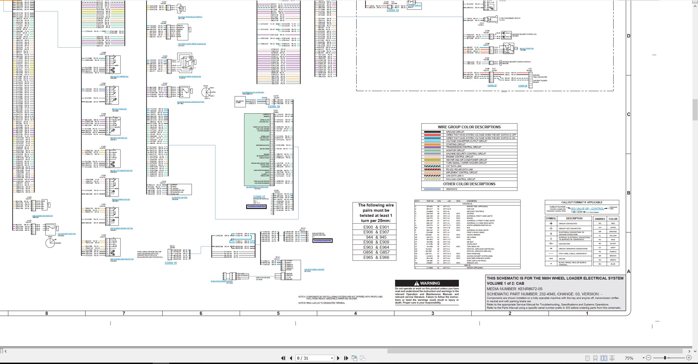The image size is (698, 364).
Task: Follow the NEUT OVRD SW link
Action: coord(119,109)
